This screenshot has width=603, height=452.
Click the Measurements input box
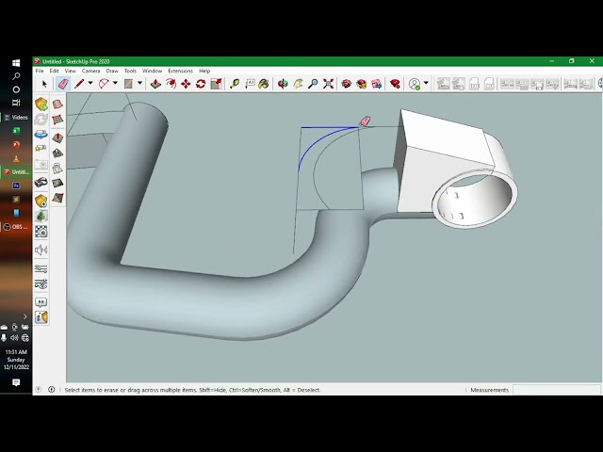pos(556,390)
